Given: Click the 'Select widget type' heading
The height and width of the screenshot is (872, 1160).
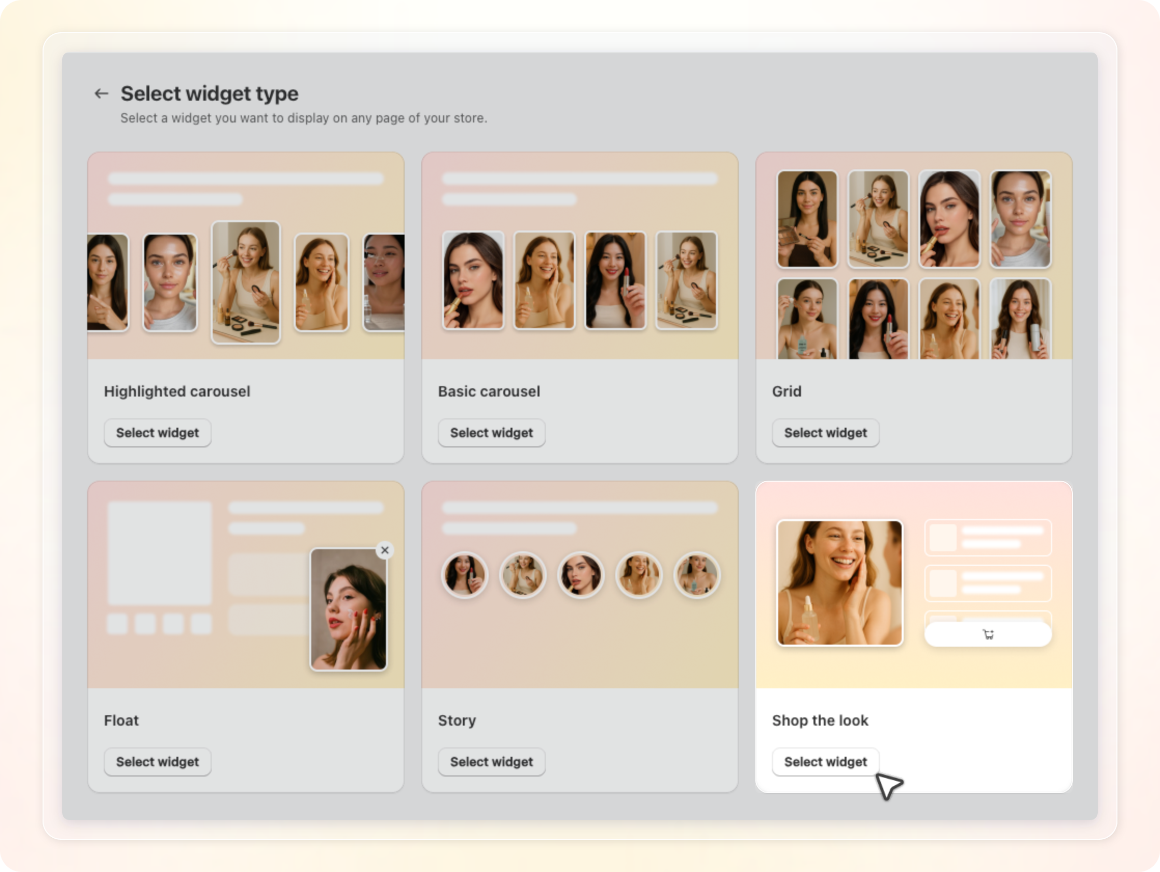Looking at the screenshot, I should point(209,94).
